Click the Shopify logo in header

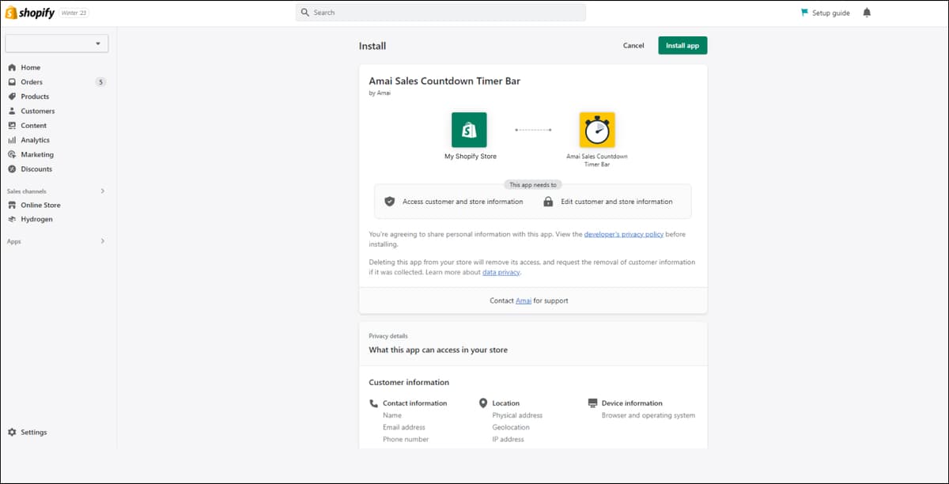(x=30, y=13)
